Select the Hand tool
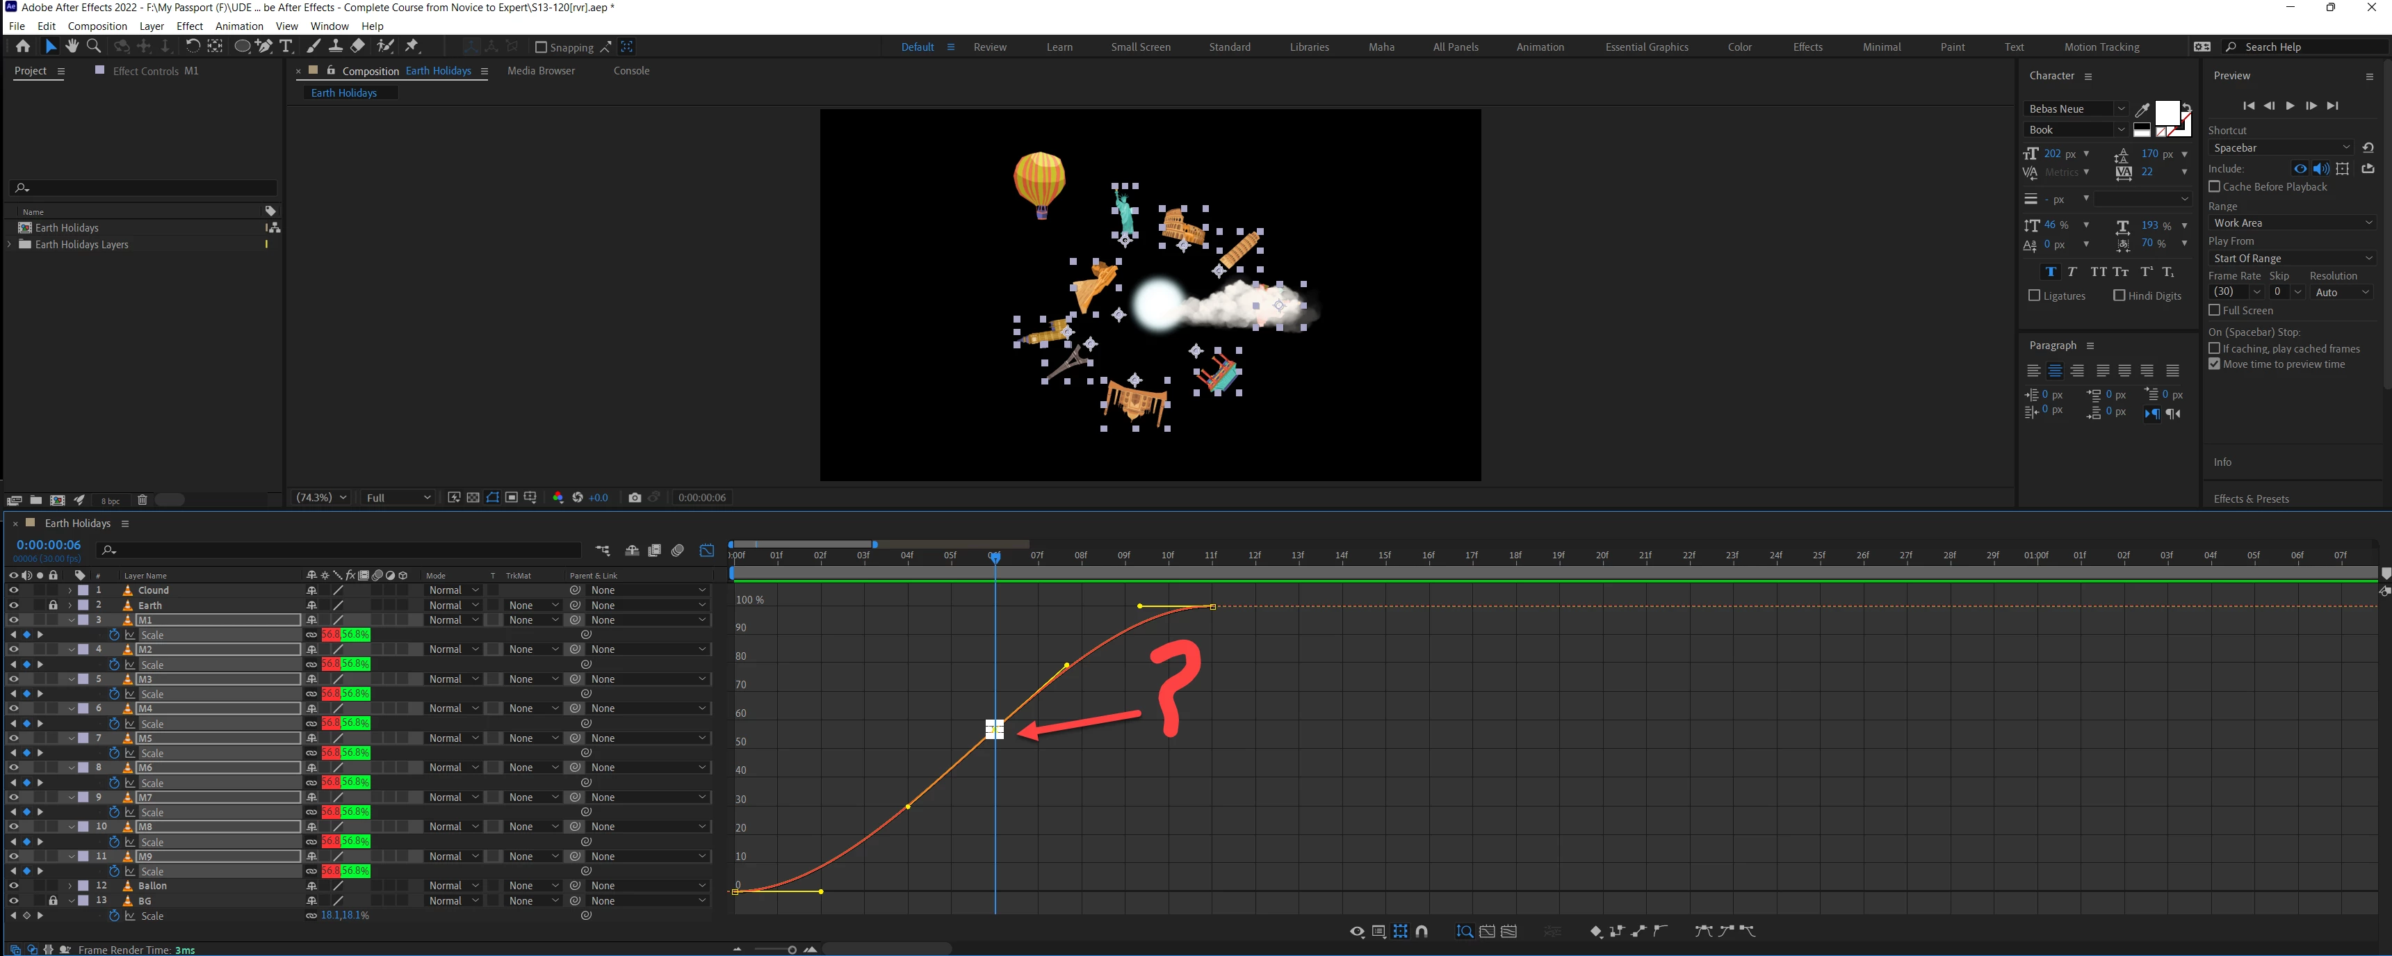 pos(72,47)
